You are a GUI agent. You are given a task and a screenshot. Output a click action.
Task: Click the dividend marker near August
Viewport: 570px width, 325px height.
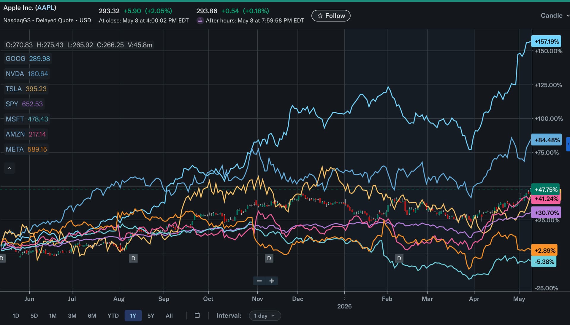133,258
